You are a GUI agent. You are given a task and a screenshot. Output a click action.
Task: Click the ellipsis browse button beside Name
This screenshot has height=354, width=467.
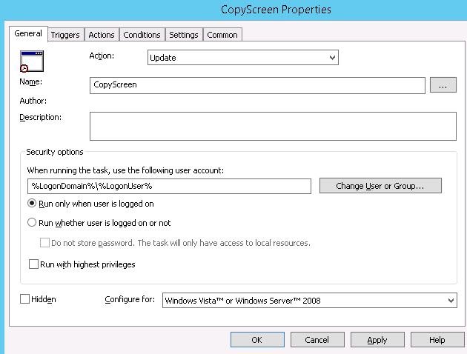(442, 85)
